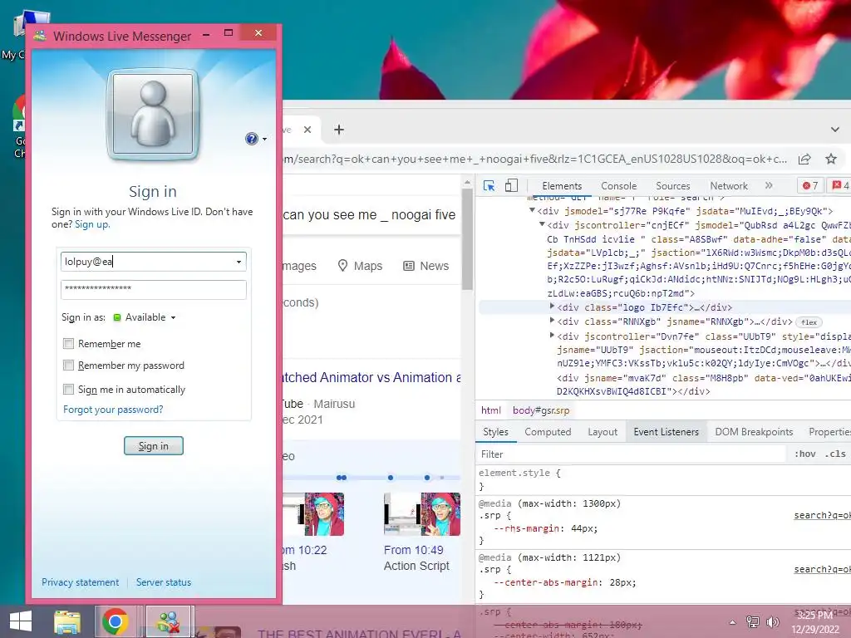The image size is (851, 638).
Task: Click the volume speaker tray icon
Action: pyautogui.click(x=772, y=621)
